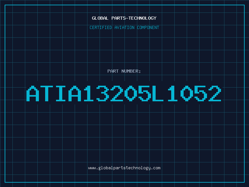
Task: Click the word GLOBAL in the header
Action: coord(100,18)
